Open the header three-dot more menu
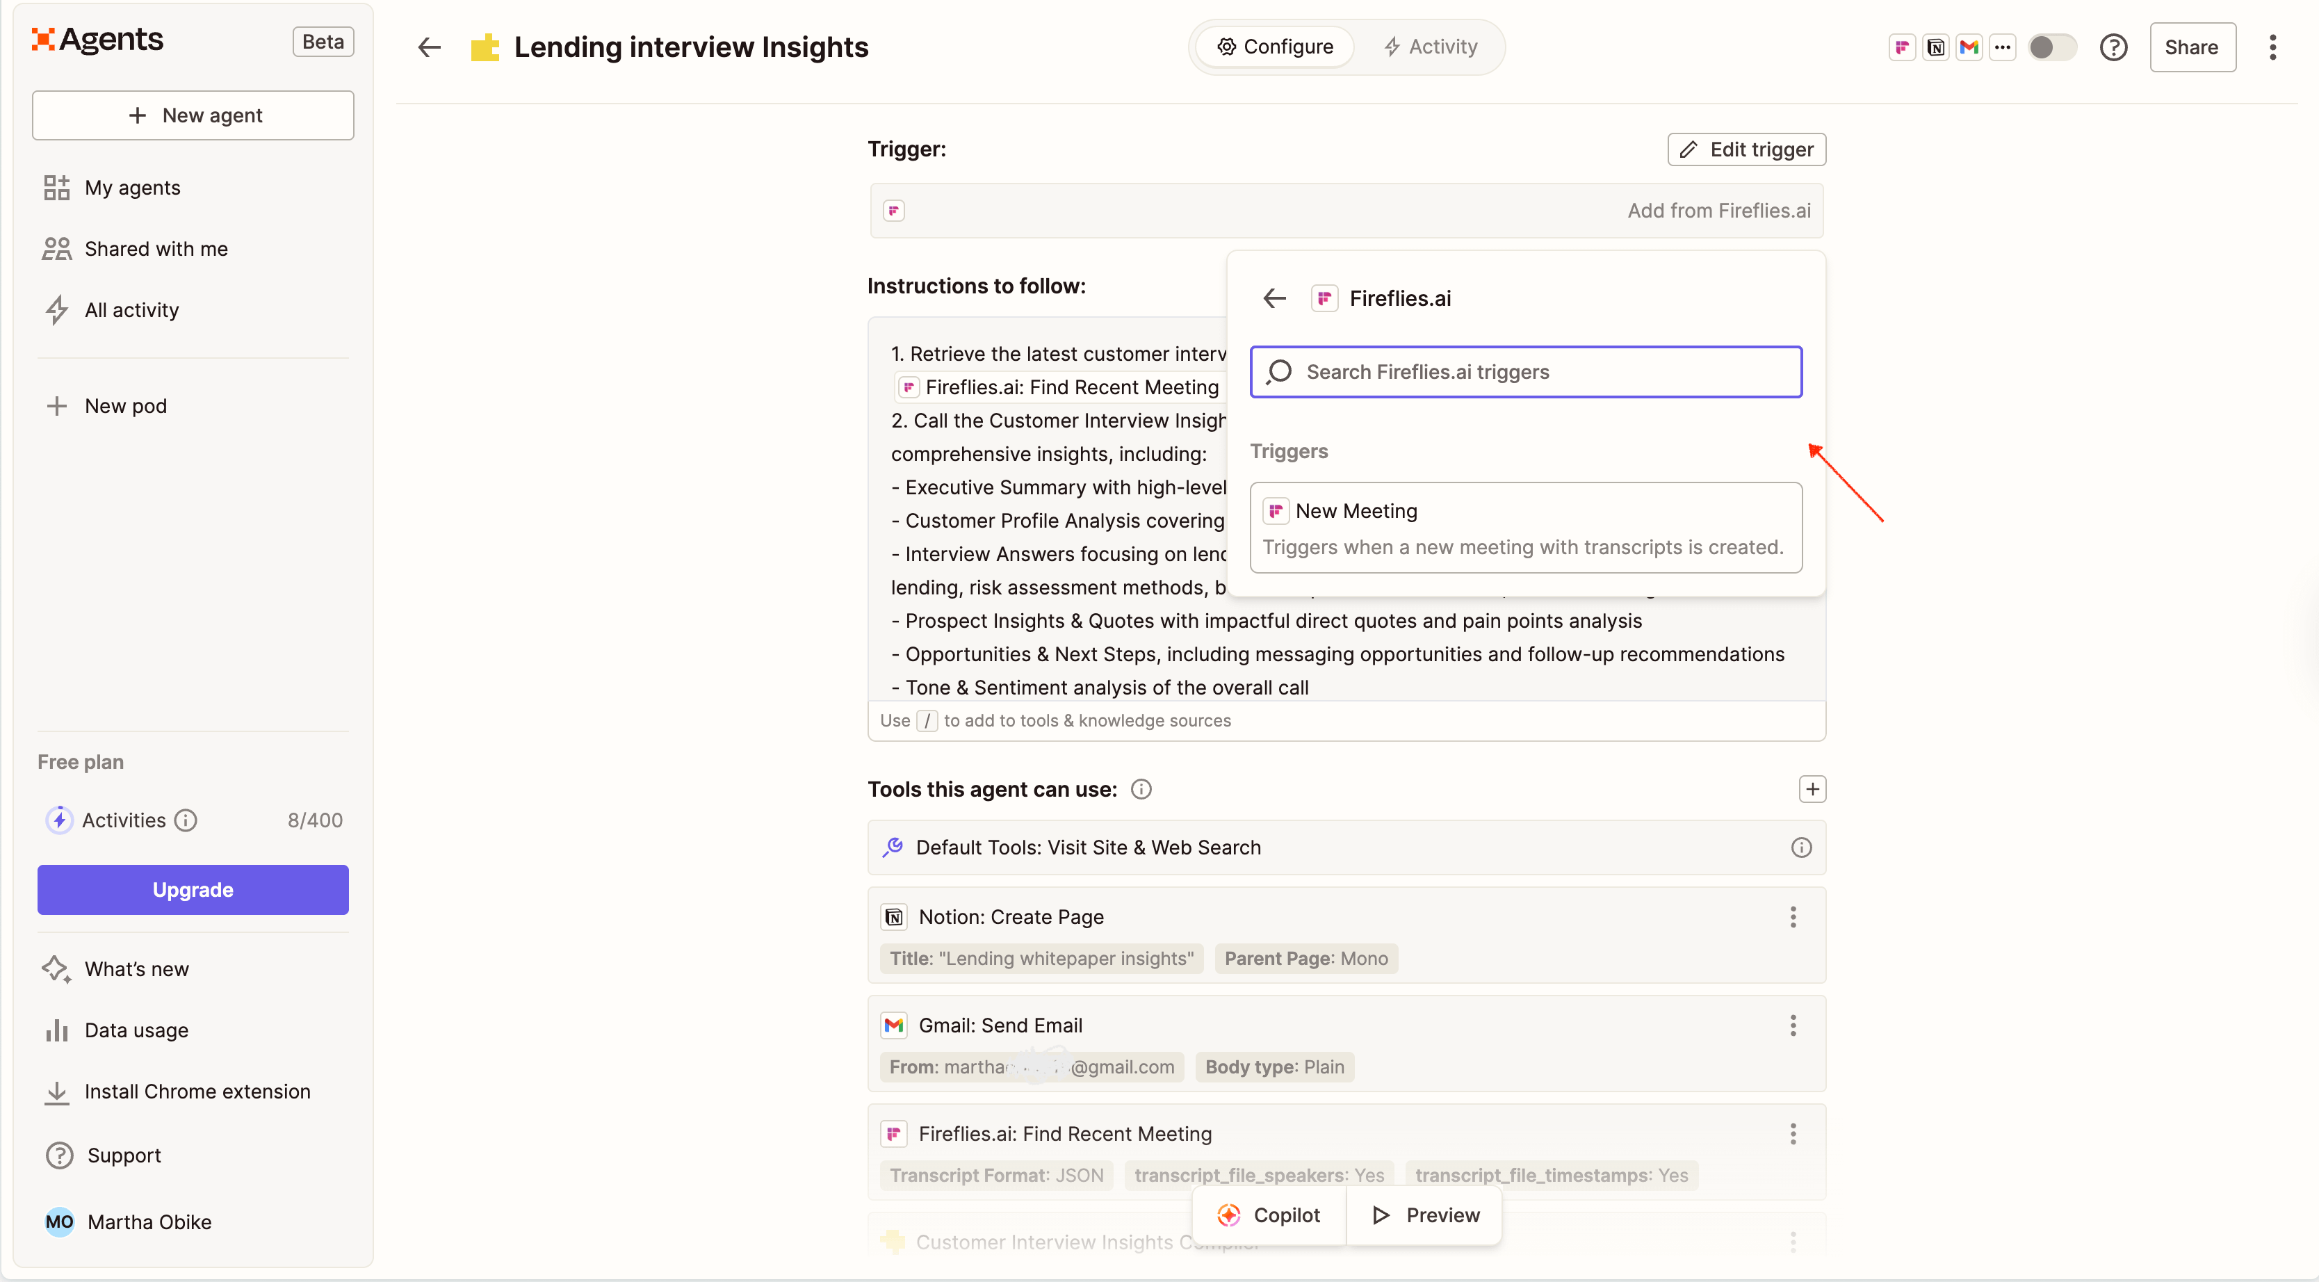Viewport: 2319px width, 1282px height. pos(2272,47)
